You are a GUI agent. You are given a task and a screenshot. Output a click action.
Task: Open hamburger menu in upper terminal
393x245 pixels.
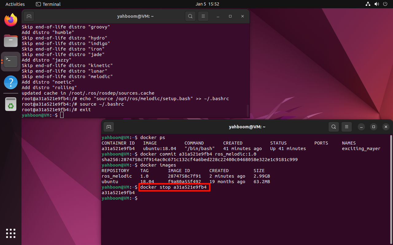(203, 16)
